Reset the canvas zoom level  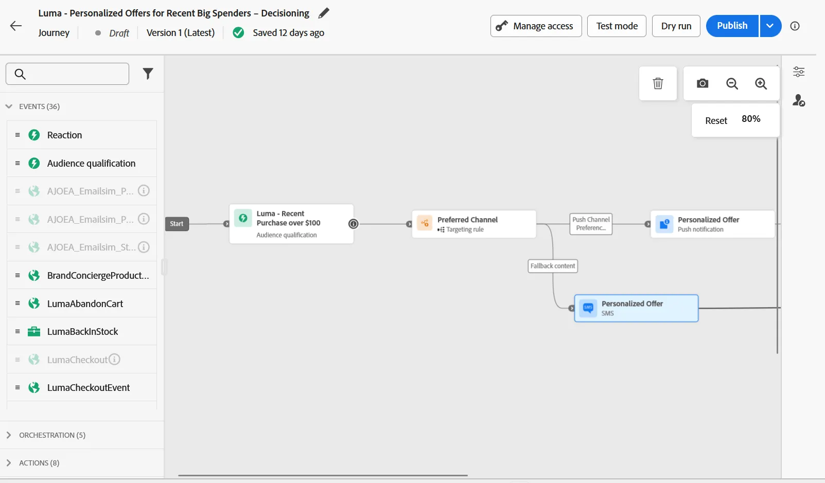[x=716, y=121]
